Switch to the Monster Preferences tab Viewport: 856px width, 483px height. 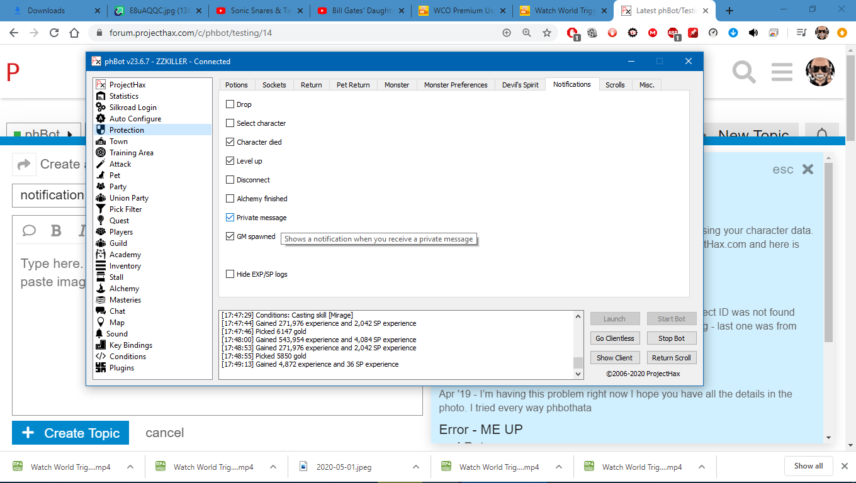click(x=455, y=85)
